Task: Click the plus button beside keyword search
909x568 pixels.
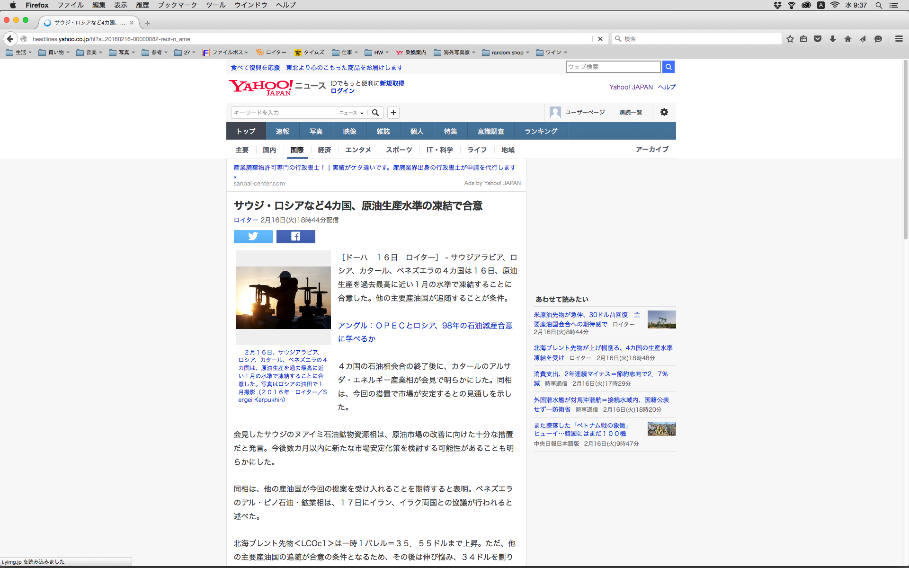Action: click(x=393, y=113)
